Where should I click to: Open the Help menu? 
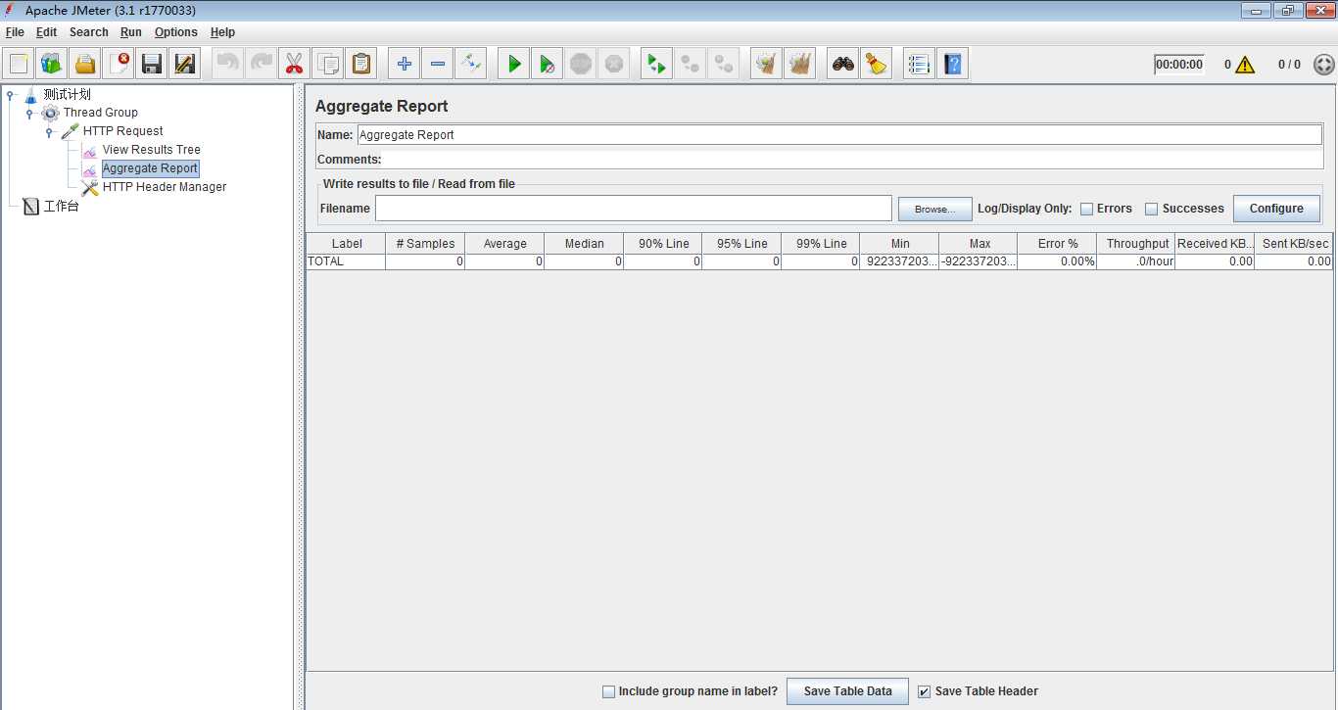pos(223,32)
